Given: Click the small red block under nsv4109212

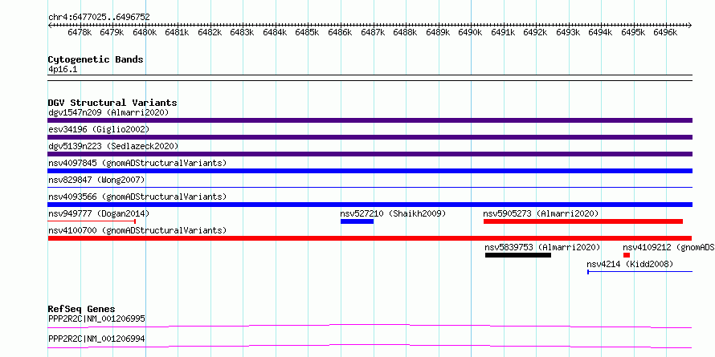Looking at the screenshot, I should (627, 255).
